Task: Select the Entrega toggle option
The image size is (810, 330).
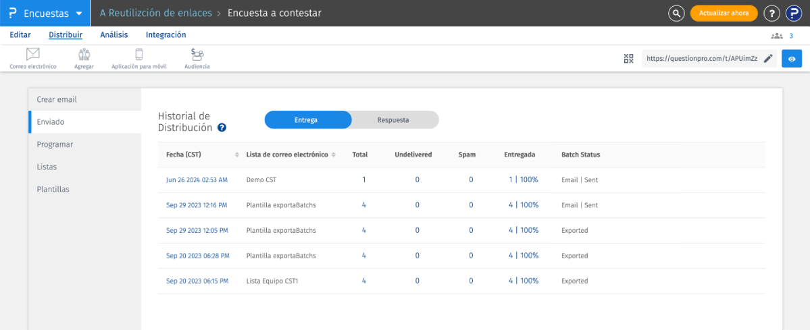Action: pyautogui.click(x=306, y=120)
